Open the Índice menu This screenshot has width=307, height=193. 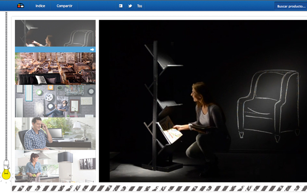click(40, 6)
